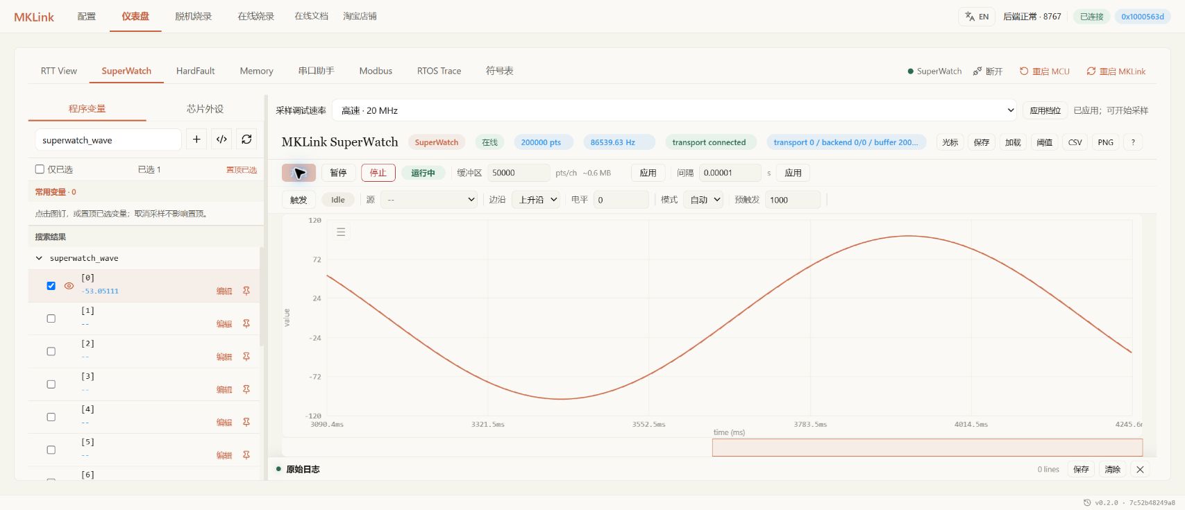This screenshot has height=510, width=1185.
Task: Pin the [2] variable row
Action: [x=246, y=357]
